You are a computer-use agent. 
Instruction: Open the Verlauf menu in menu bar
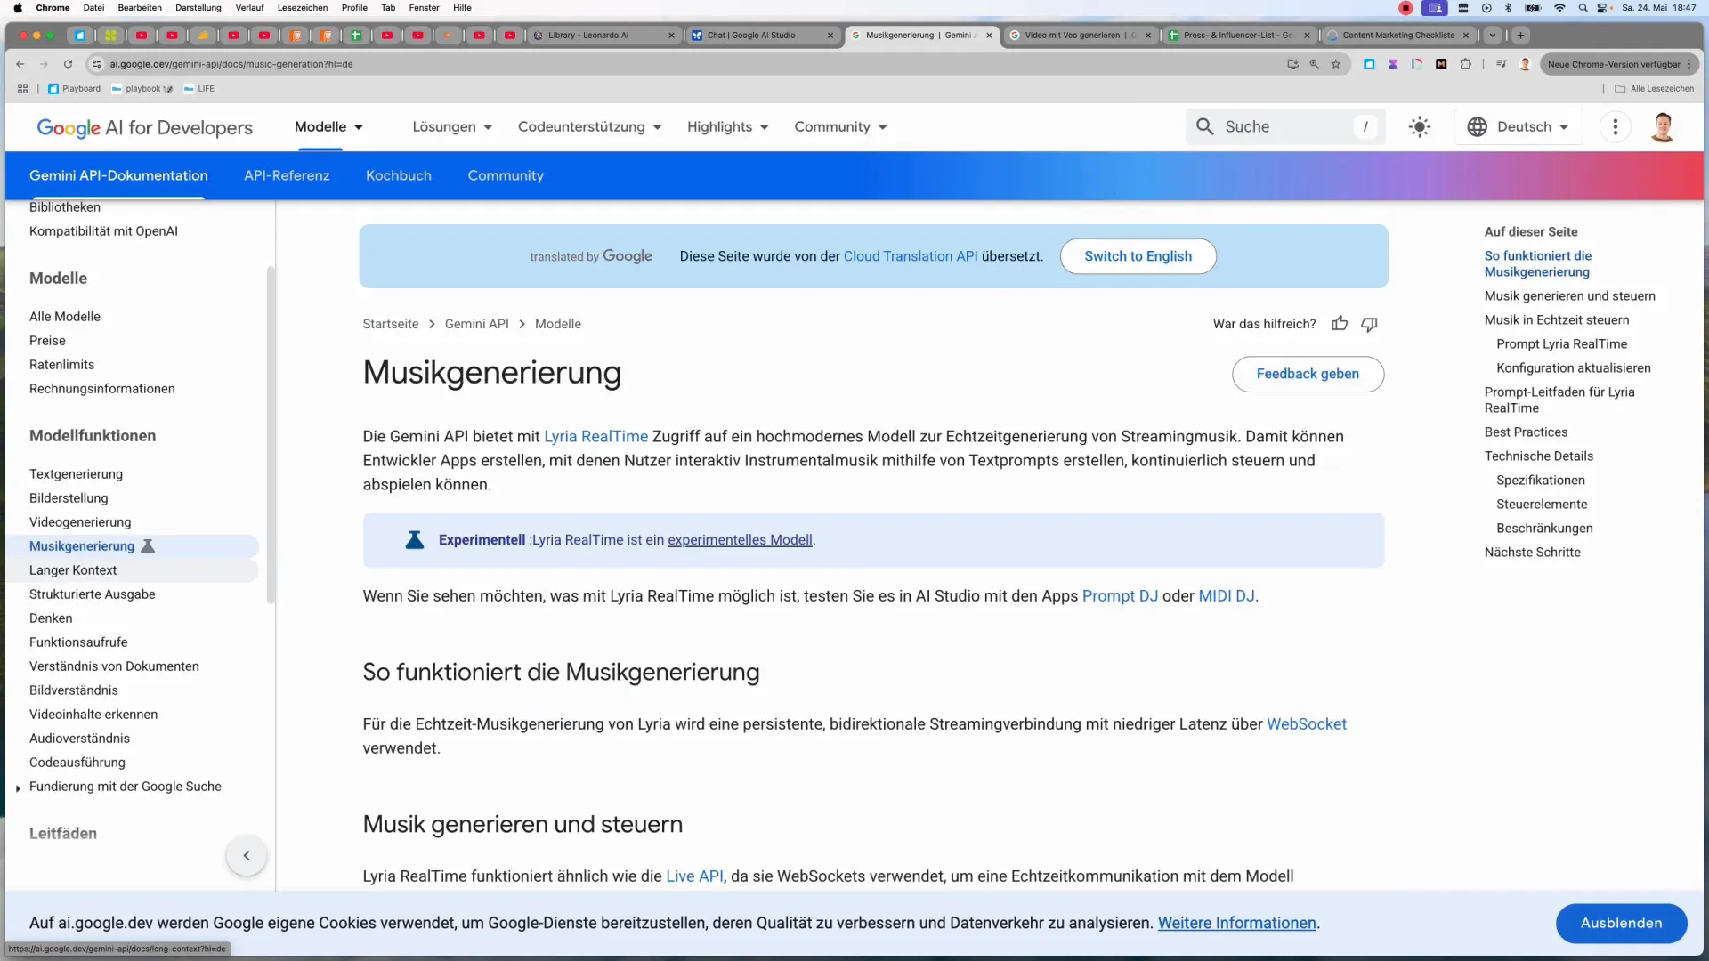(249, 8)
